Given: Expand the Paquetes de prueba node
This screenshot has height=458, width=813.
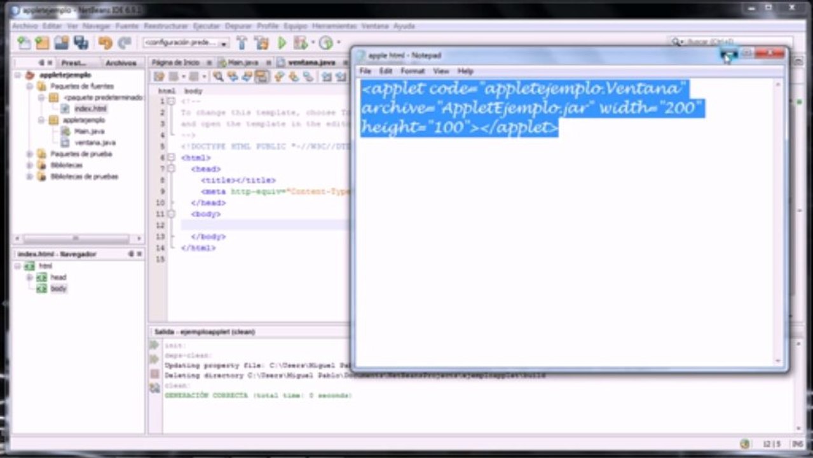Looking at the screenshot, I should point(29,154).
